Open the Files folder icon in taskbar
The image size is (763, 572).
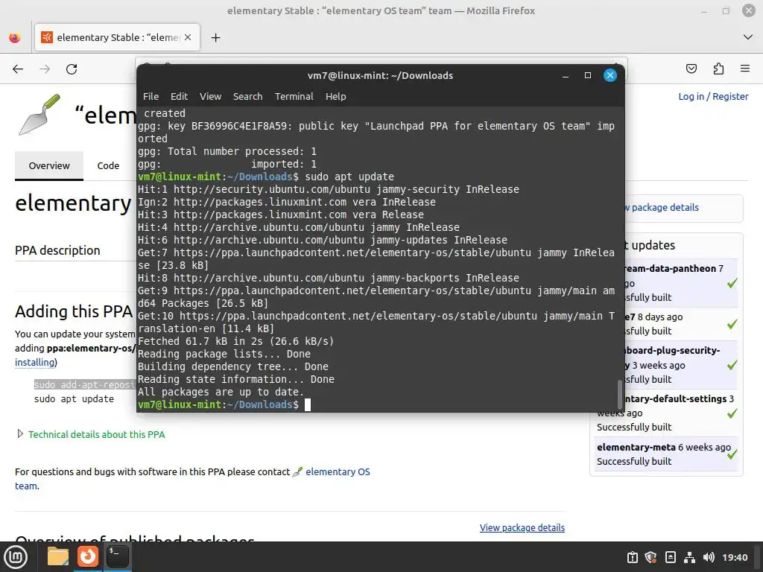pos(58,557)
